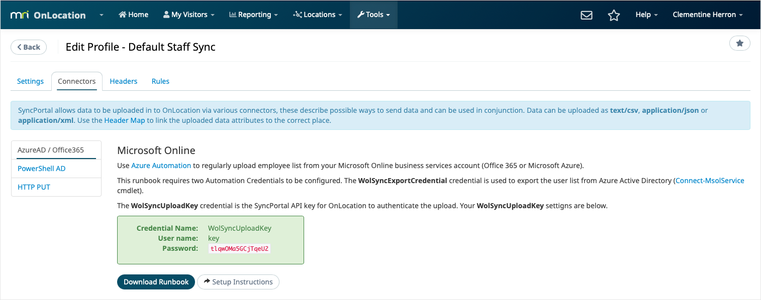Select the PowerShell AD connector

(x=56, y=169)
